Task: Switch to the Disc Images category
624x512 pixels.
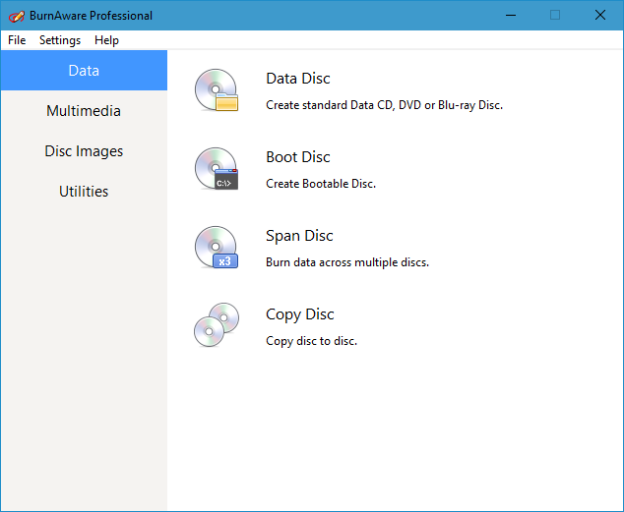Action: point(84,151)
